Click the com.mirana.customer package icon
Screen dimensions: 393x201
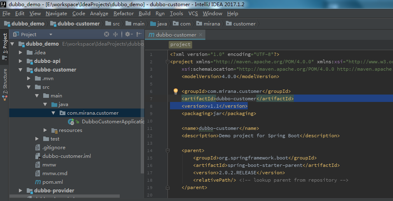63,113
